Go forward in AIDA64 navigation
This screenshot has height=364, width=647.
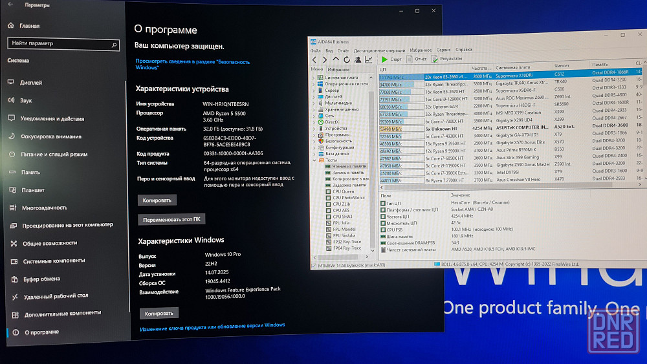click(x=325, y=59)
